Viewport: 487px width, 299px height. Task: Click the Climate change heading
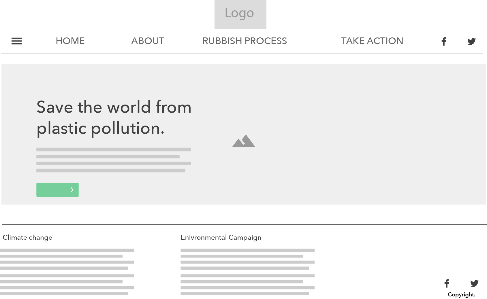point(27,237)
